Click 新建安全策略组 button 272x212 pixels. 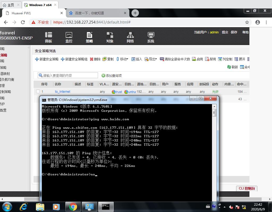(x=74, y=59)
